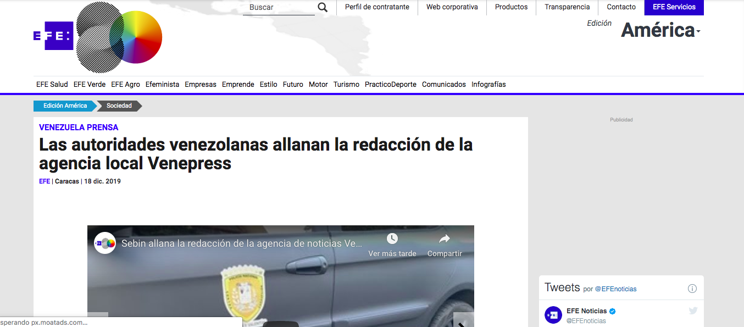This screenshot has width=744, height=327.
Task: Click the Ver más tarde clock icon
Action: (392, 239)
